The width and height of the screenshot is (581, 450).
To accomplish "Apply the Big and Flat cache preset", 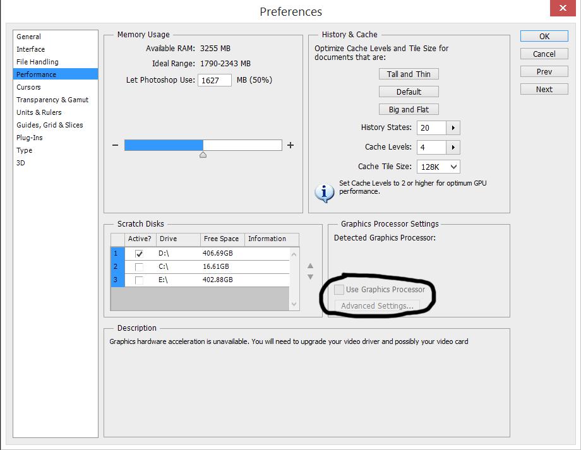I will (409, 109).
